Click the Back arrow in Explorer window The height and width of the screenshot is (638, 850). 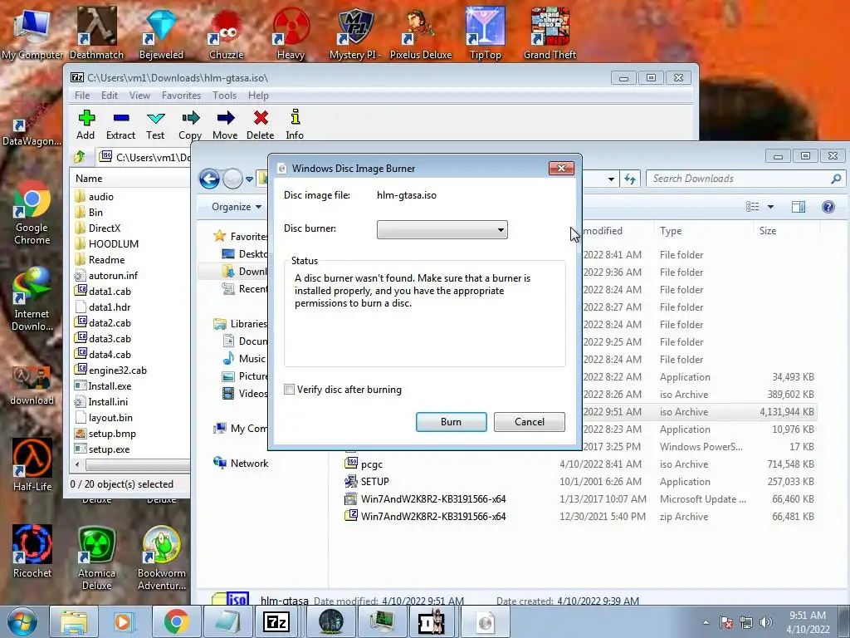point(209,179)
